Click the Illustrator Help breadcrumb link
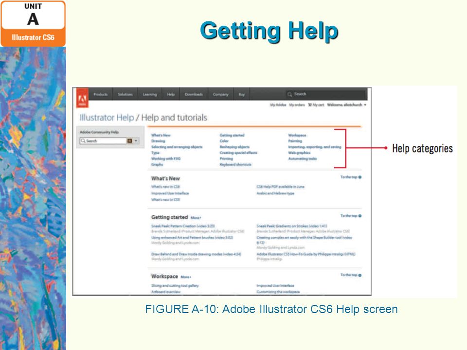 pyautogui.click(x=107, y=118)
